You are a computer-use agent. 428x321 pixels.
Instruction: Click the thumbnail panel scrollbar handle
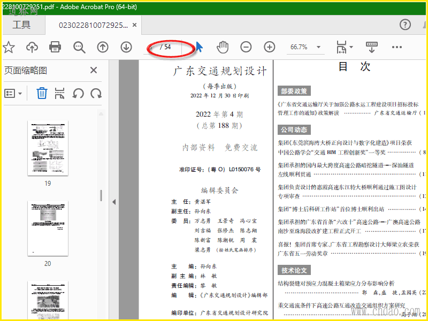click(x=101, y=196)
